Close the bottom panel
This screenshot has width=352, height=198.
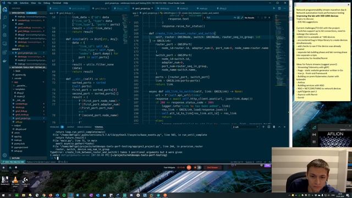click(x=285, y=127)
